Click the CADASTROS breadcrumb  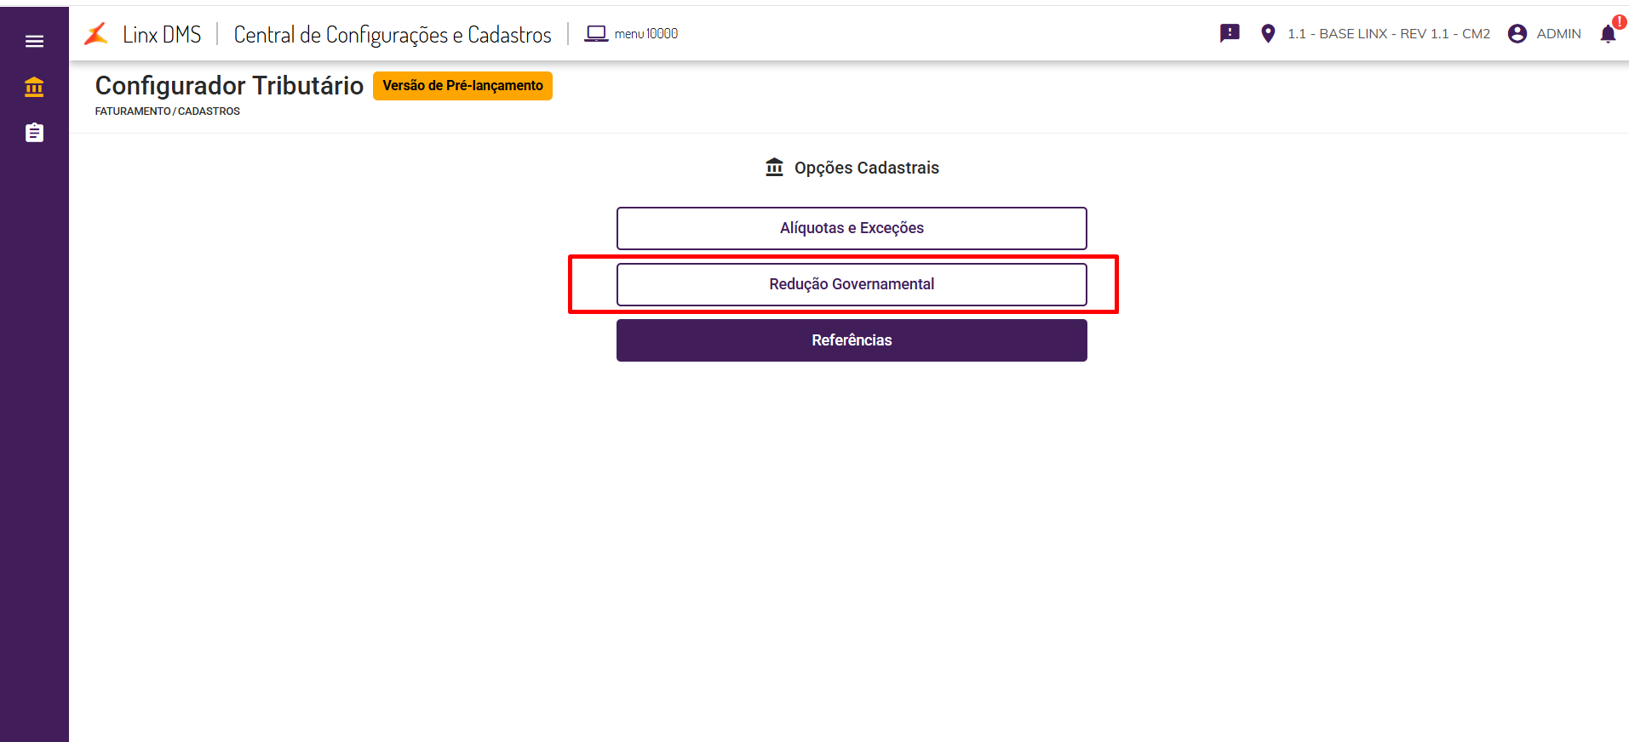click(209, 111)
